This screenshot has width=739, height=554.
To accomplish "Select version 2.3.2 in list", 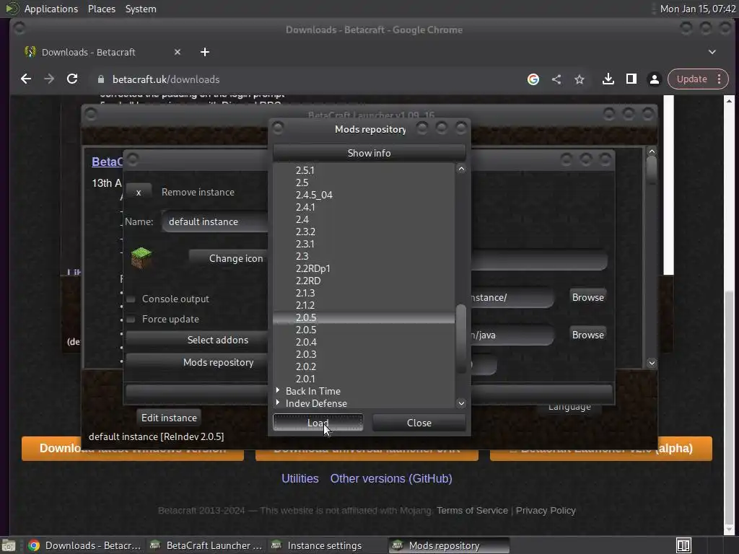I will pyautogui.click(x=305, y=232).
